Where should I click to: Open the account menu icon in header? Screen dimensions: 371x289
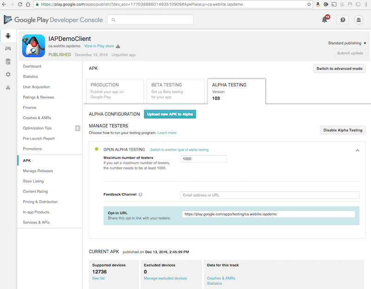pyautogui.click(x=358, y=19)
